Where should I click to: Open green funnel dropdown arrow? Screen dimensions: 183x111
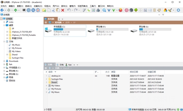pos(117,10)
